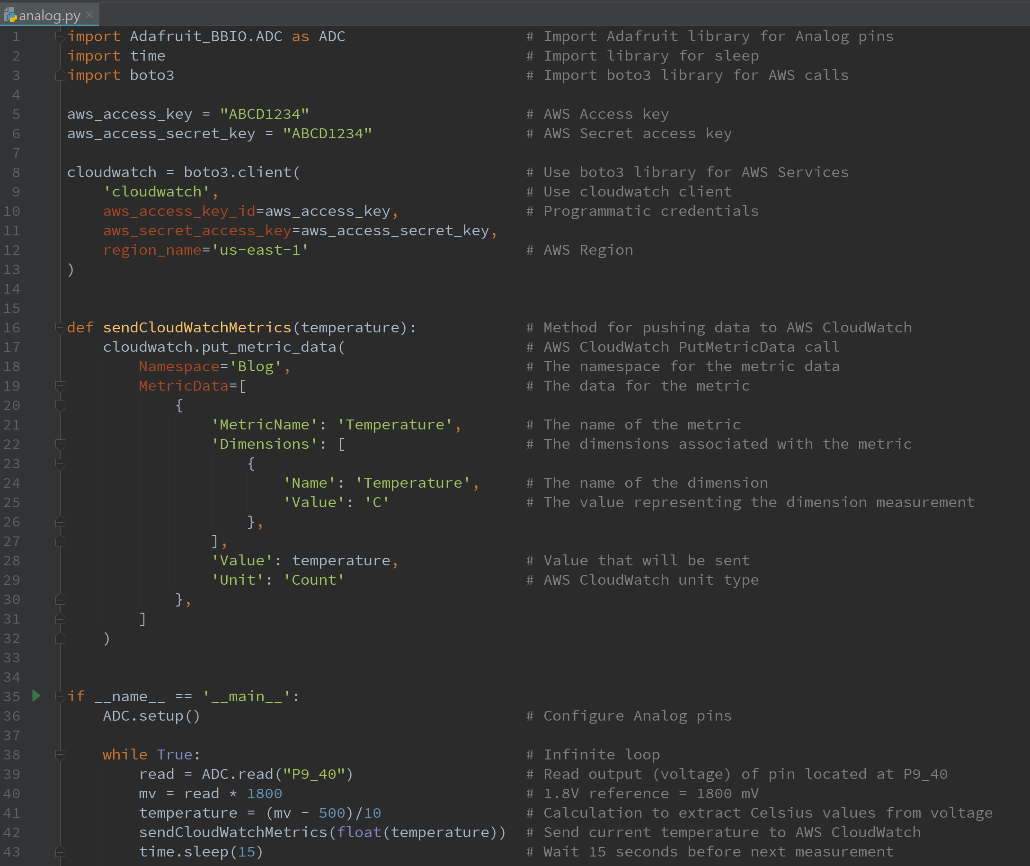Viewport: 1030px width, 866px height.
Task: Click fold end marker at line 27
Action: 61,541
